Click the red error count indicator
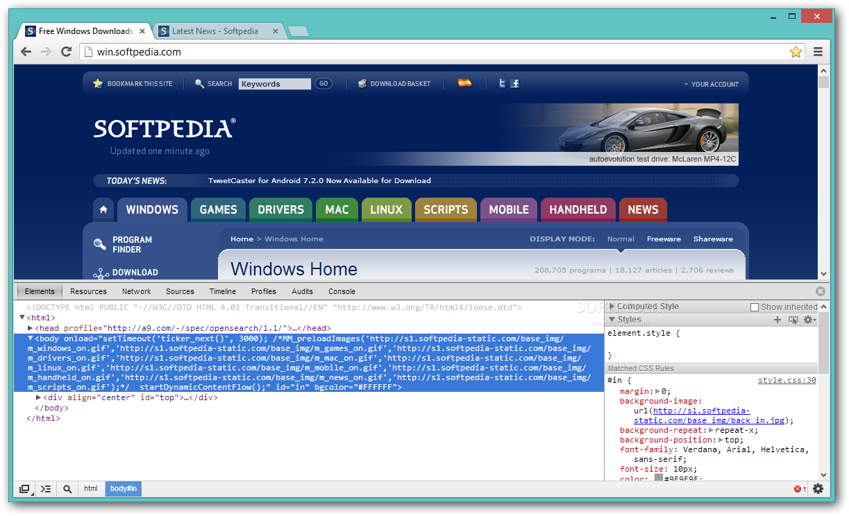Viewport: 849px width, 516px height. [x=800, y=489]
